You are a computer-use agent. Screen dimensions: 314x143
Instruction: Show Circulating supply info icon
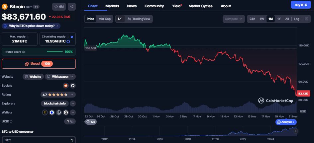click(x=68, y=37)
